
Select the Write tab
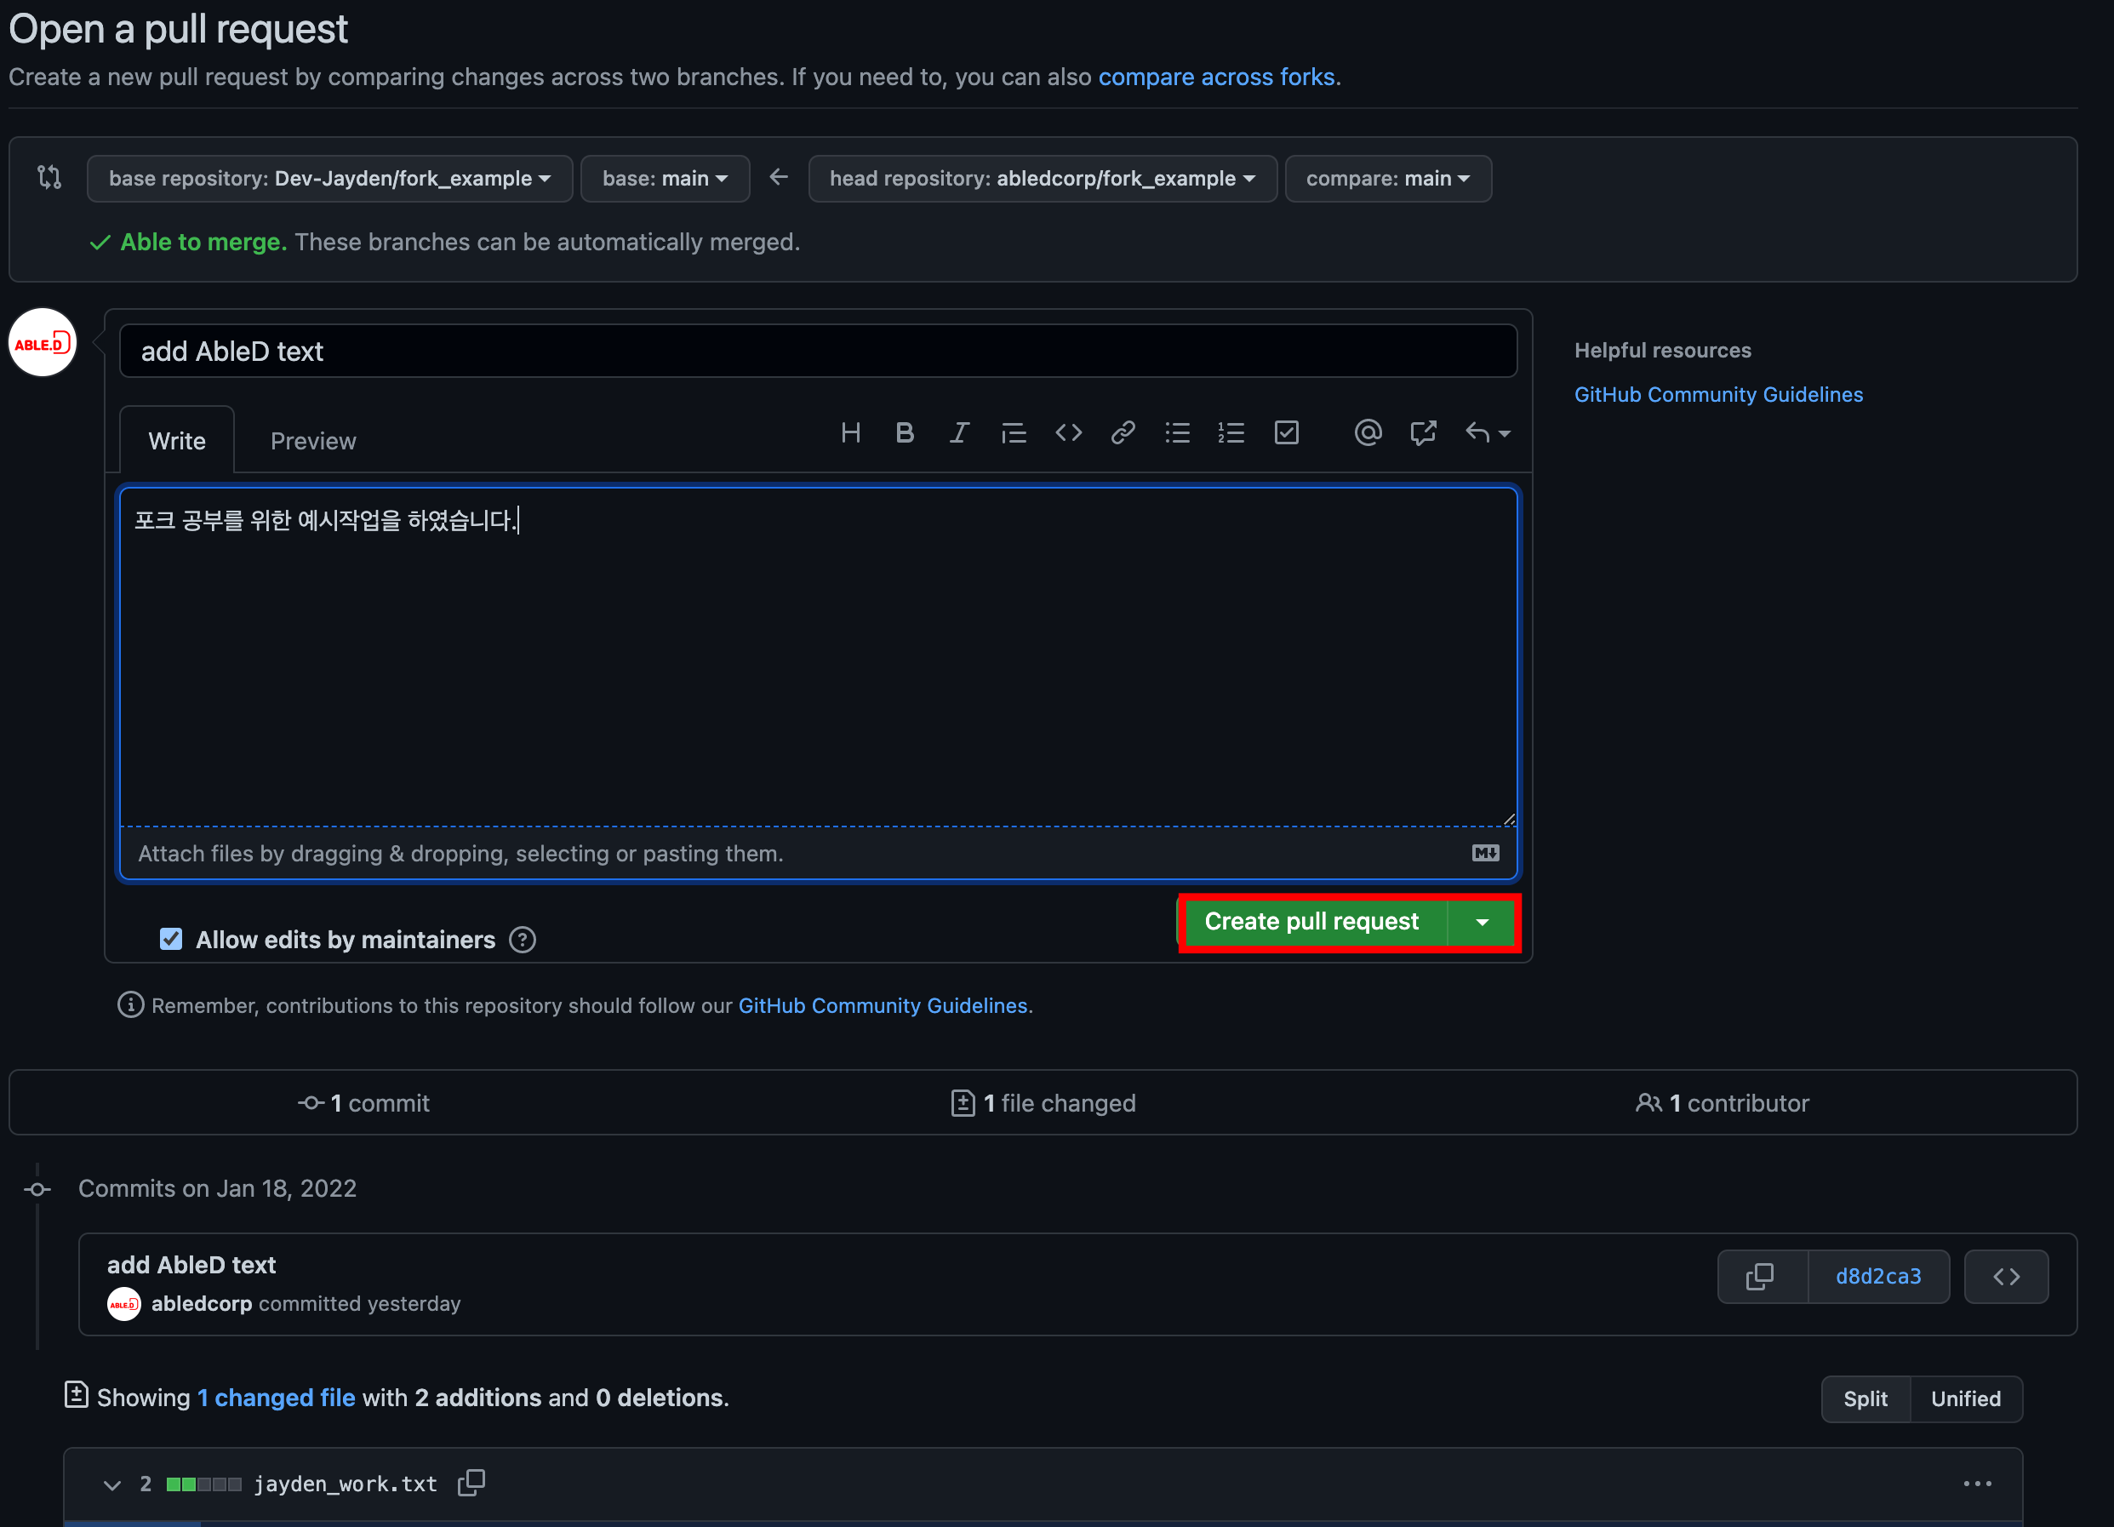click(x=177, y=441)
